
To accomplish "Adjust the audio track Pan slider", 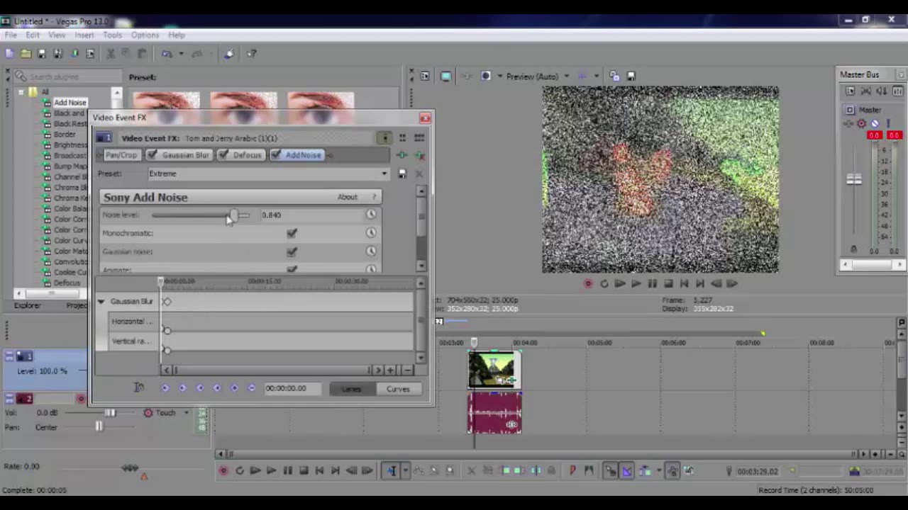I will tap(99, 426).
